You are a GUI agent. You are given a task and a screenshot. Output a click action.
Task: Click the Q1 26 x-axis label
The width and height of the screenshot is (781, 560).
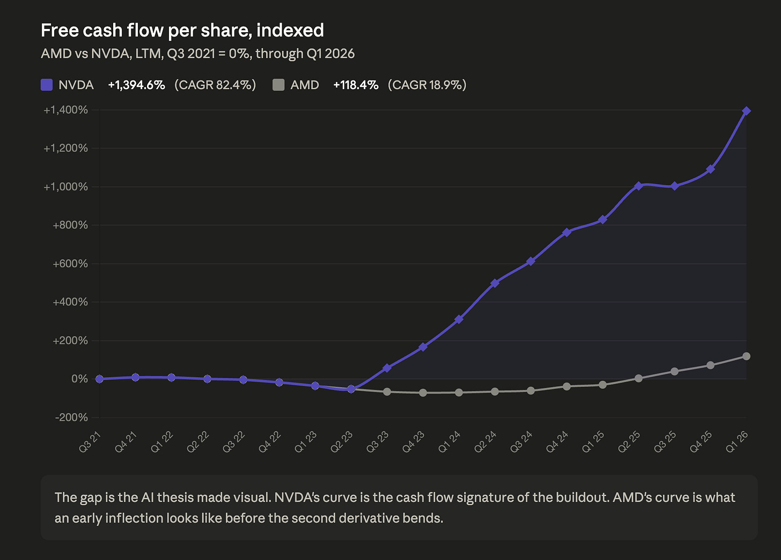click(736, 441)
